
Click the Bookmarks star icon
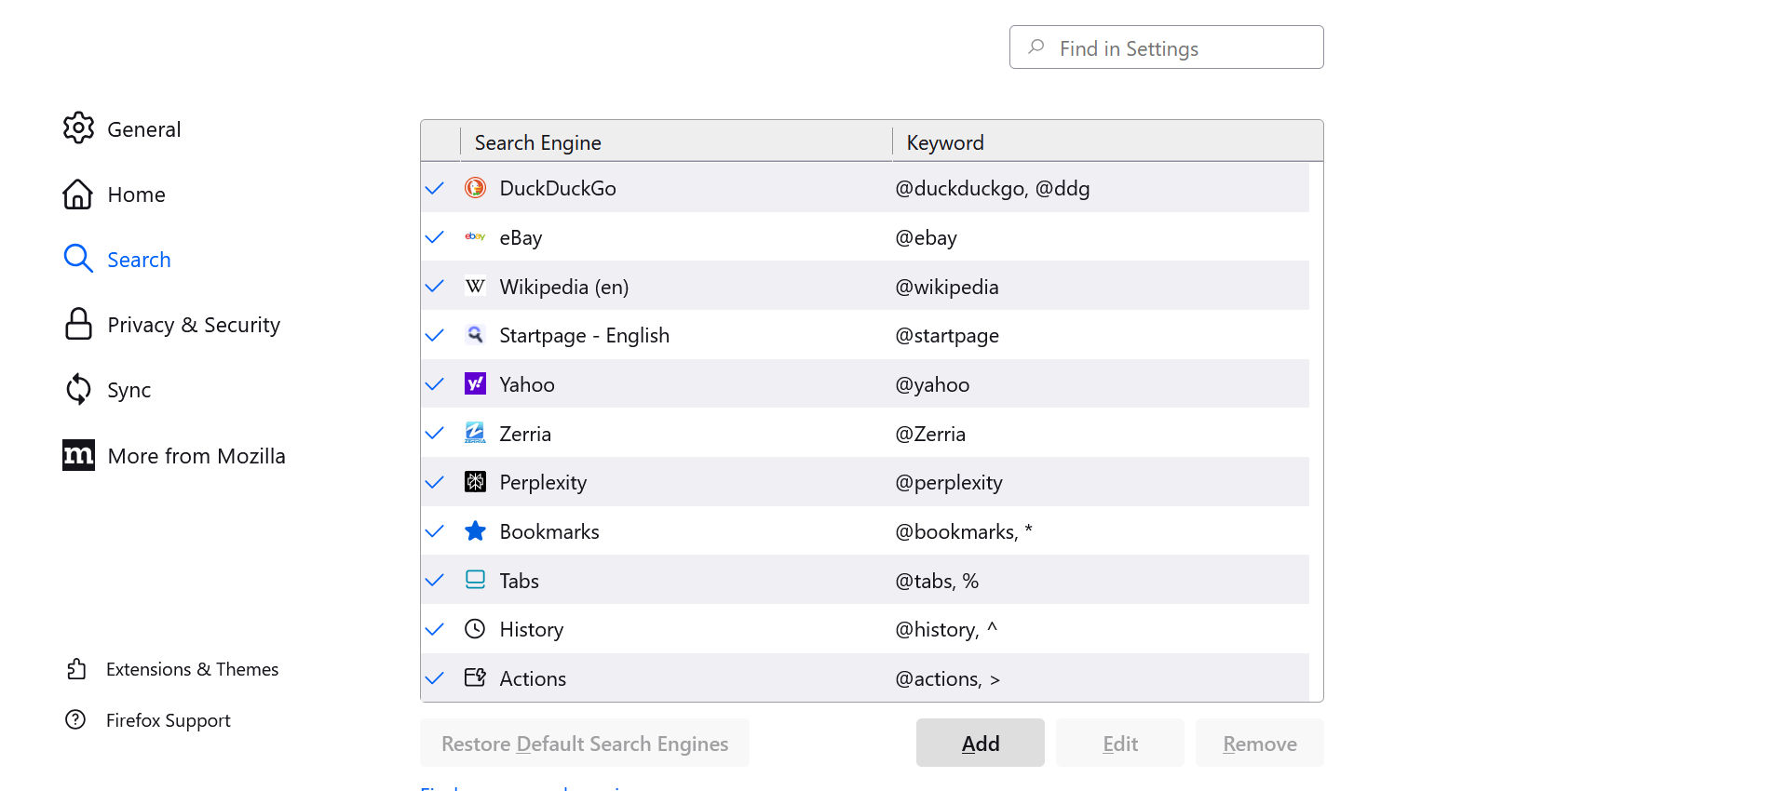[475, 530]
